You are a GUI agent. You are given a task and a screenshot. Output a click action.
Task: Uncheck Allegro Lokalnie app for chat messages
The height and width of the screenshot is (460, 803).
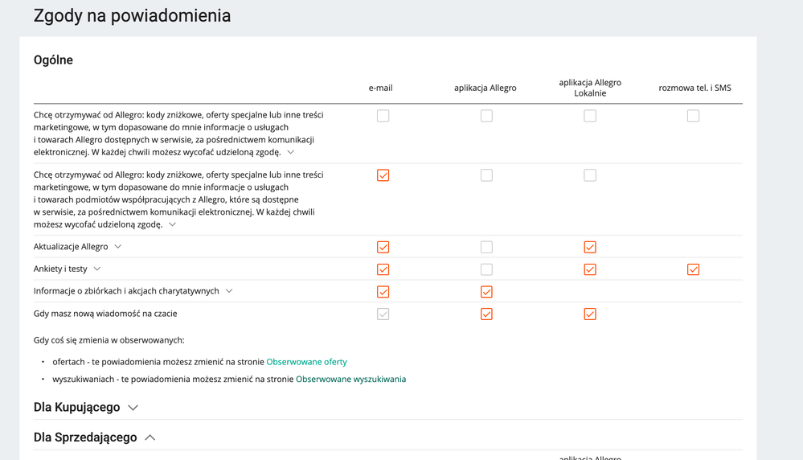coord(590,314)
